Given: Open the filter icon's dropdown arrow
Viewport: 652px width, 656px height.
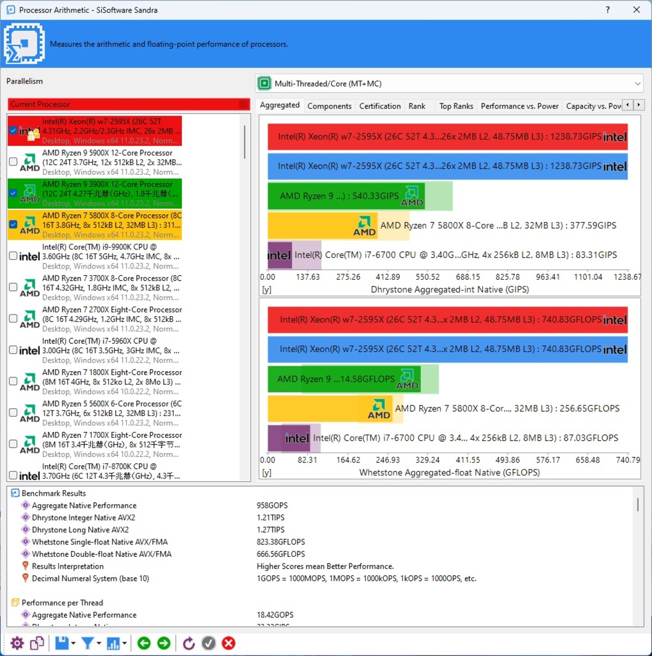Looking at the screenshot, I should 99,644.
